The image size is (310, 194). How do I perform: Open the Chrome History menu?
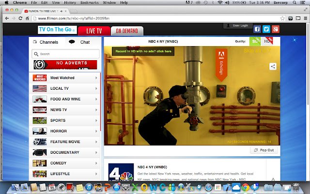[x=70, y=2]
